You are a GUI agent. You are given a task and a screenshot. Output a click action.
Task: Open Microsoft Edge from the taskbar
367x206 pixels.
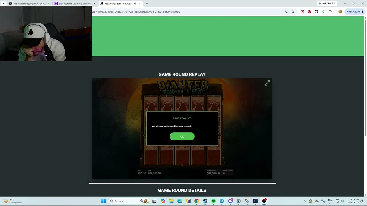coord(180,201)
